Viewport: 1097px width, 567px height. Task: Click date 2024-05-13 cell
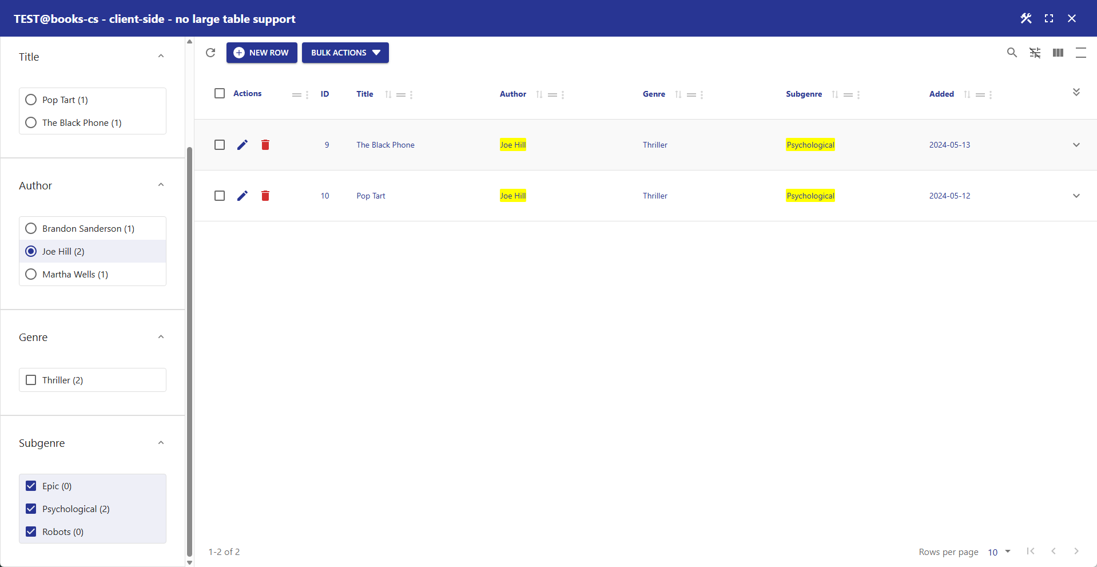(x=949, y=145)
